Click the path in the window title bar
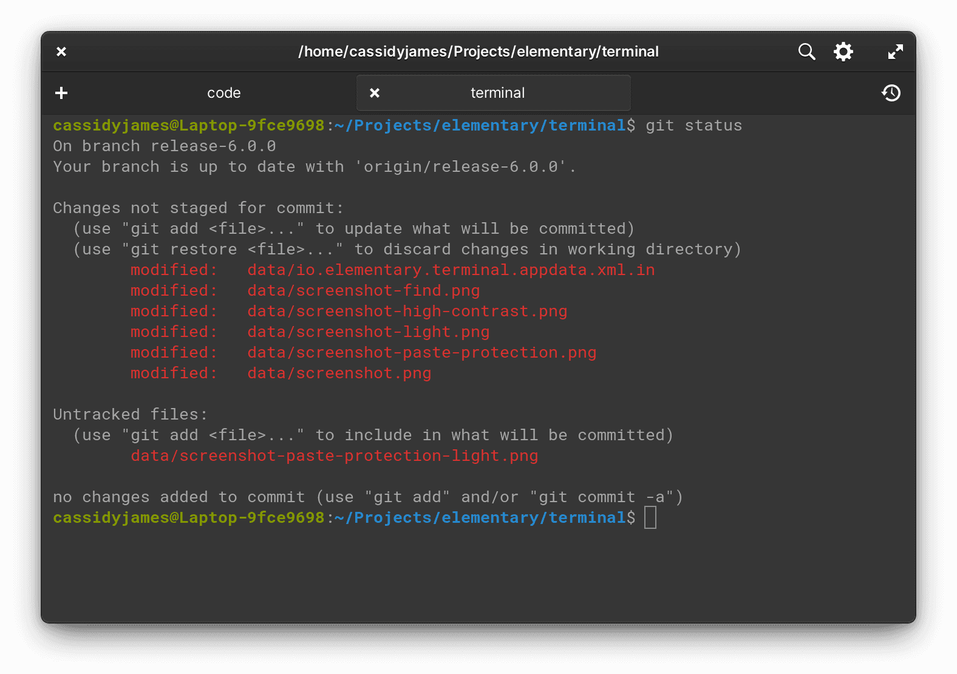This screenshot has width=957, height=674. 478,52
